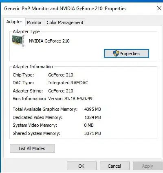
Task: Click the NVIDIA GeForce 210 adapter name
Action: [49, 41]
